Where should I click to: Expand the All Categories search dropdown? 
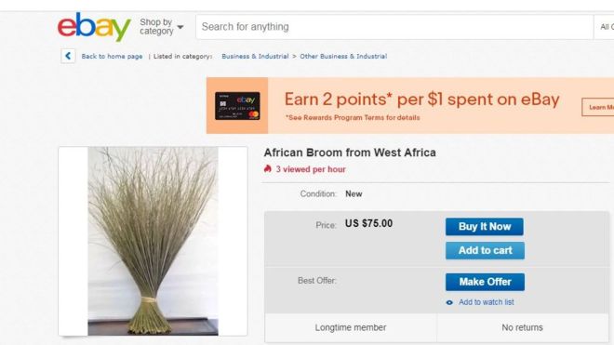pos(605,27)
